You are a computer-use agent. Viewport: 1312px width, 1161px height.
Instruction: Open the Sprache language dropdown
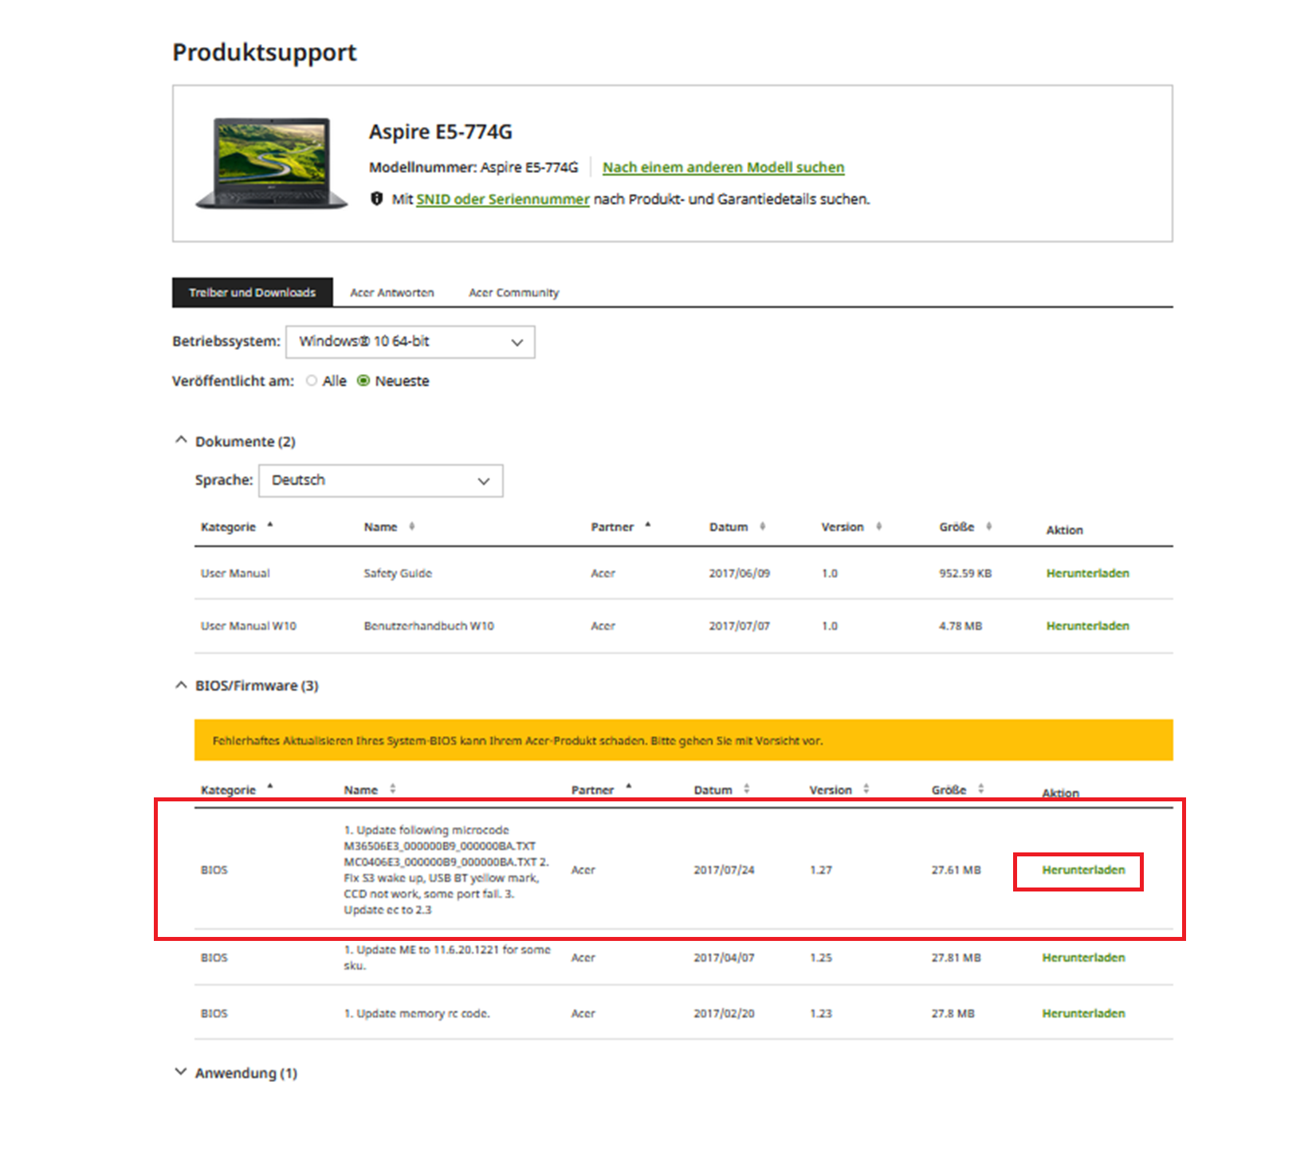[381, 481]
